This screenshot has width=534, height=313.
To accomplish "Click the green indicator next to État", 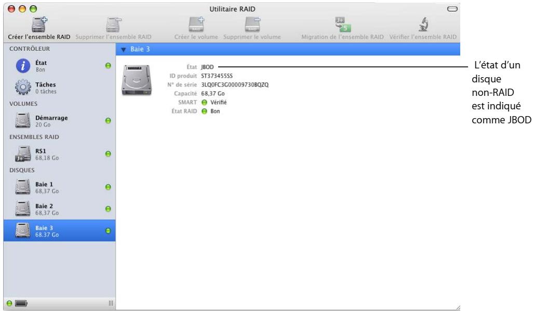I will click(108, 66).
